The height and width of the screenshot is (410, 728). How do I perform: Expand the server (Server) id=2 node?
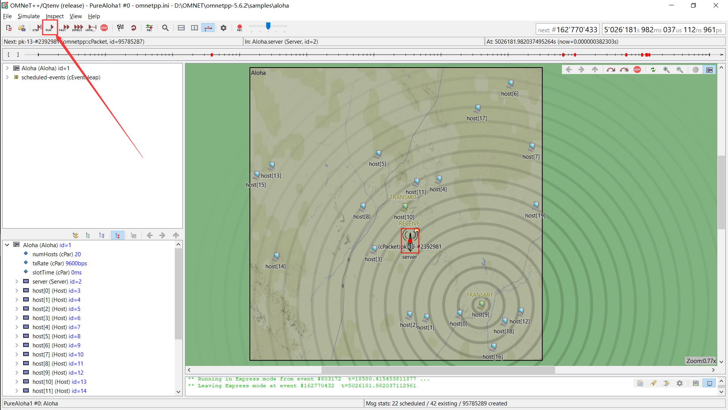[17, 282]
